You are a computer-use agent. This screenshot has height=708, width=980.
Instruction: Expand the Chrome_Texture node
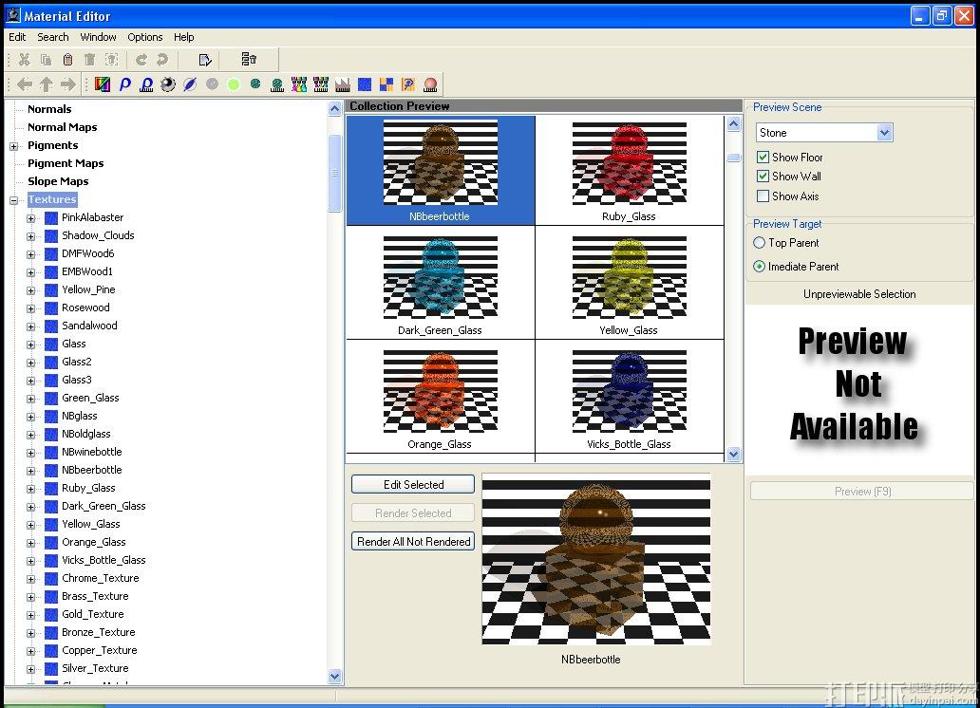[x=30, y=579]
